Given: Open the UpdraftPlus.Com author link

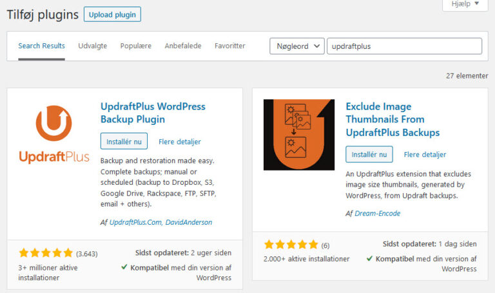Looking at the screenshot, I should point(135,222).
